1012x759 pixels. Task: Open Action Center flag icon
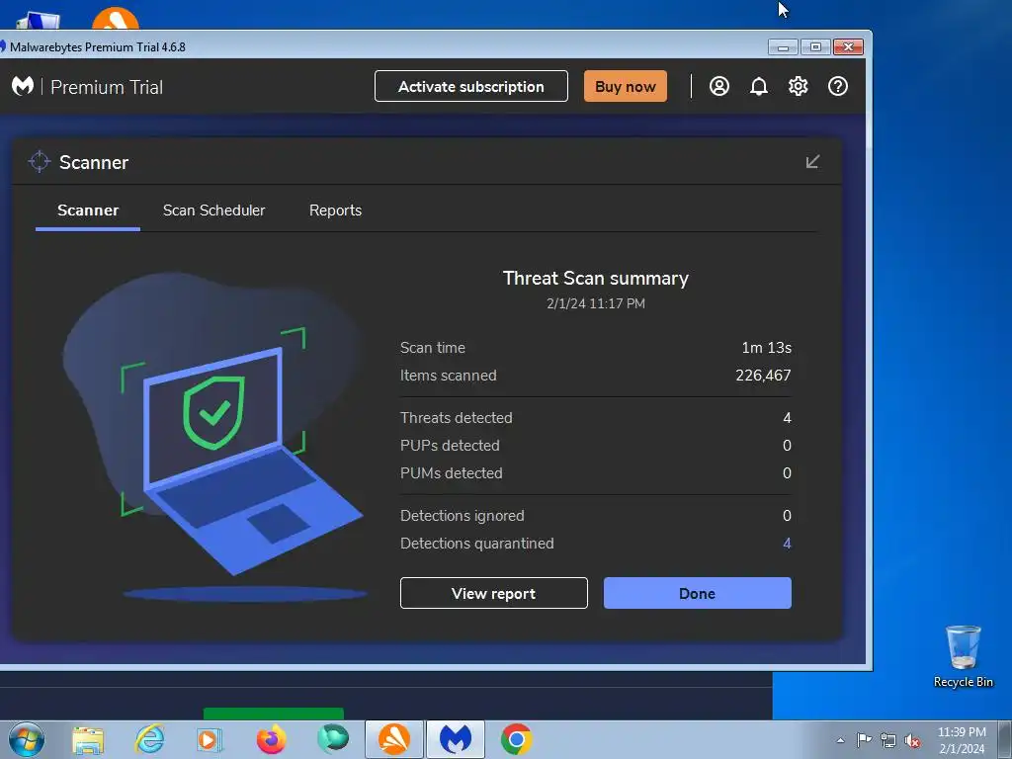click(864, 739)
